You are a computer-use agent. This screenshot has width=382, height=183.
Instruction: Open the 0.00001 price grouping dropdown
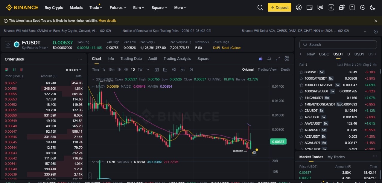74,70
